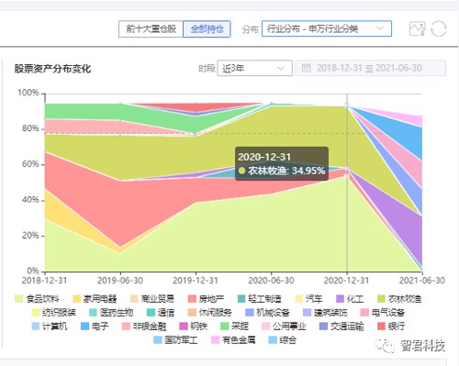
Task: Click the 家用电器 legend color marker
Action: pos(76,299)
